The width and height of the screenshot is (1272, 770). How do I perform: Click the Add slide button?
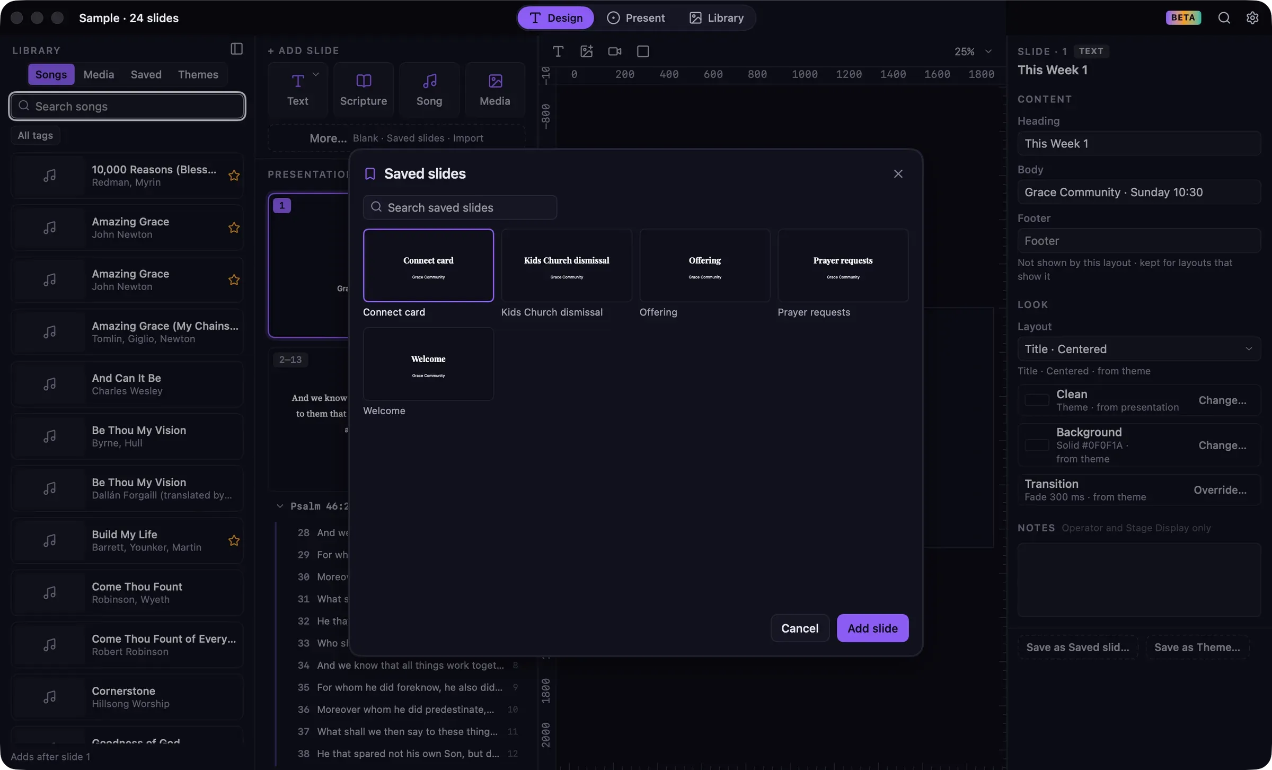point(872,628)
